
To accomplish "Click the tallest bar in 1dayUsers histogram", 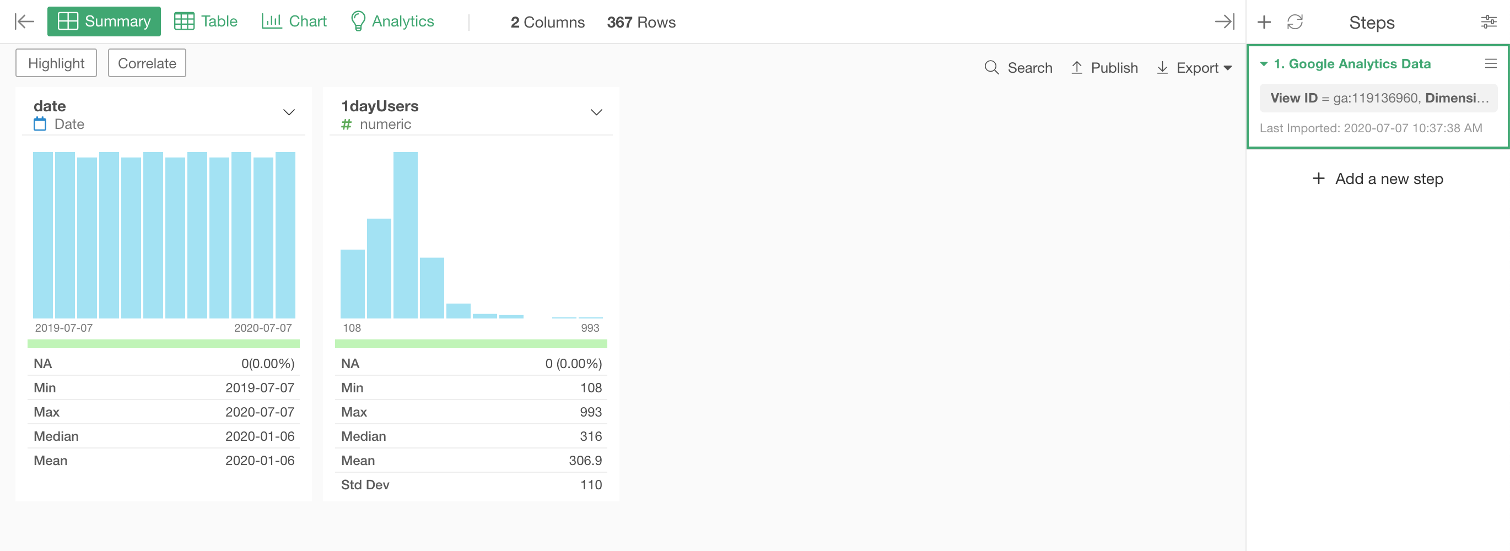I will click(x=405, y=235).
